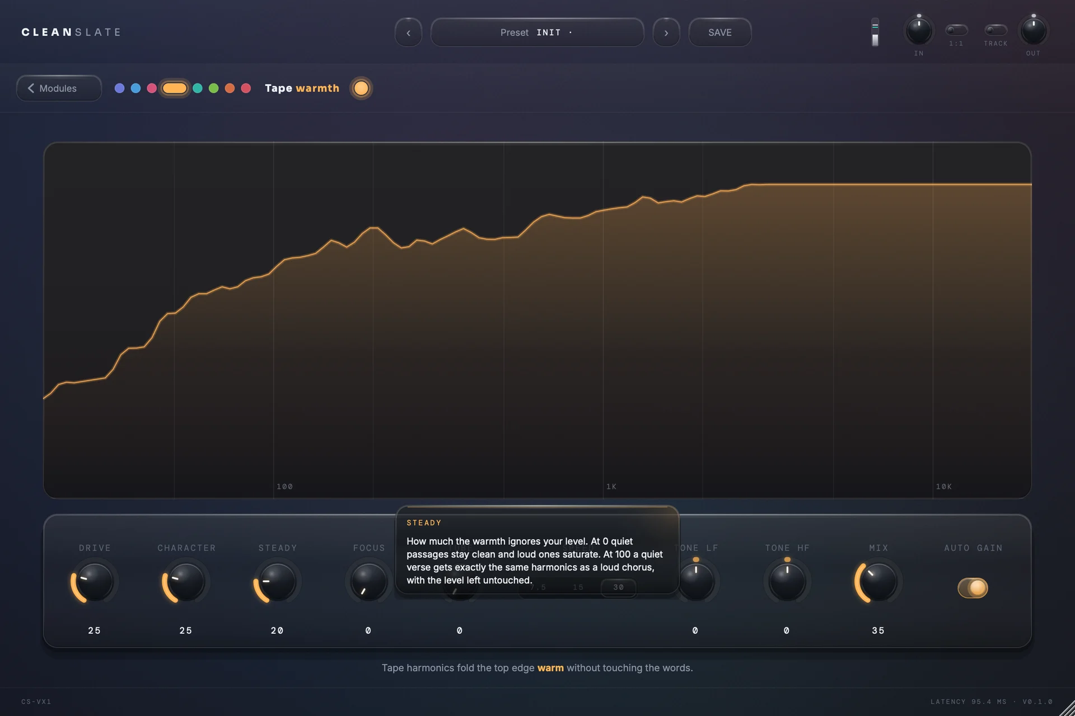Click the DRIVE label

[x=95, y=548]
